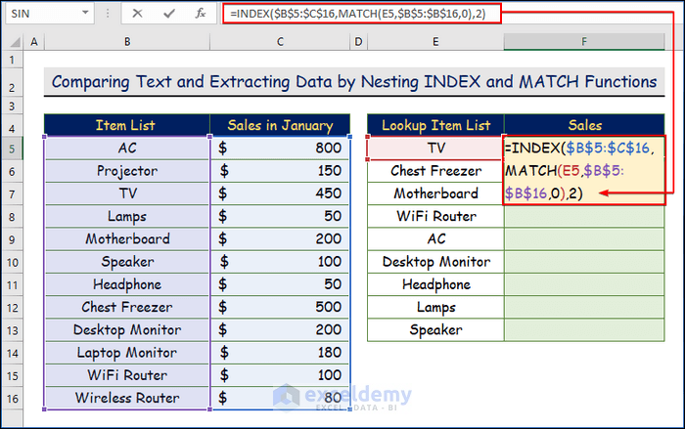Select cell B9 containing 'Motherboard'
685x429 pixels.
pyautogui.click(x=126, y=239)
